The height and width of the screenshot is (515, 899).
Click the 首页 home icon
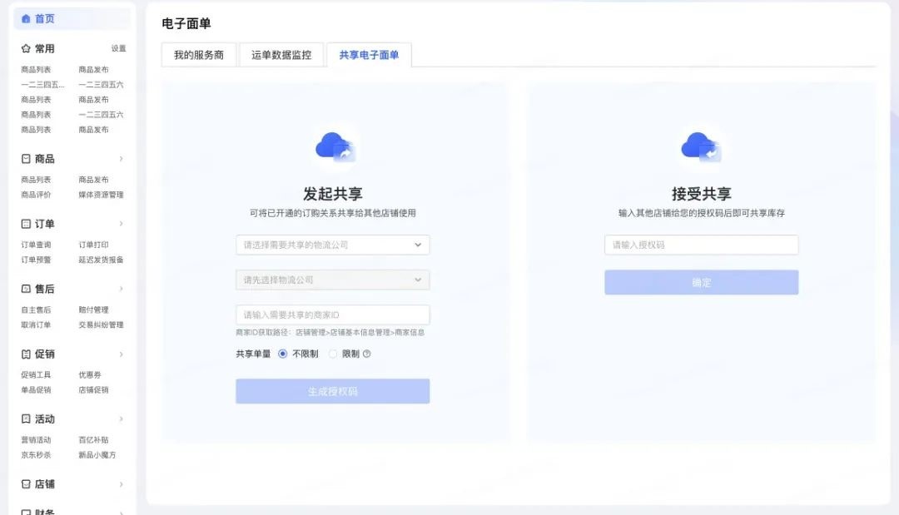pos(26,18)
